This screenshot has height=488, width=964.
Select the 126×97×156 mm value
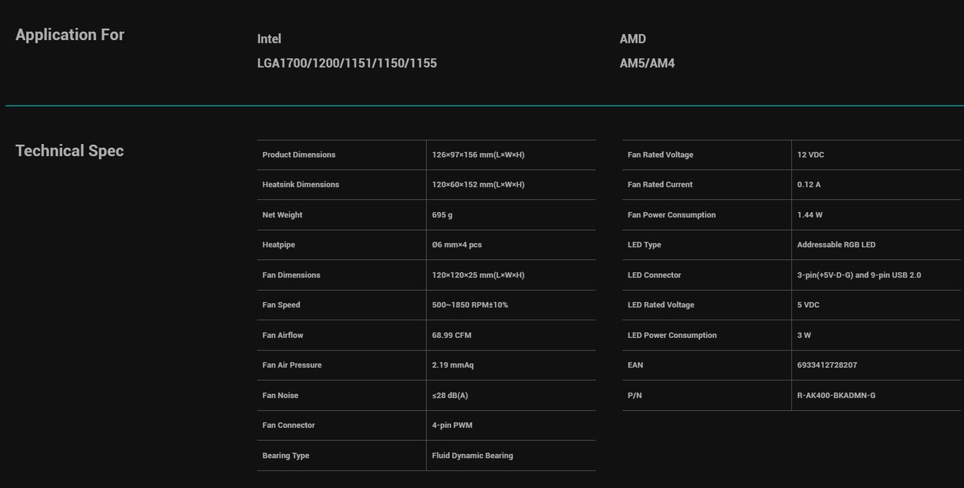[478, 155]
